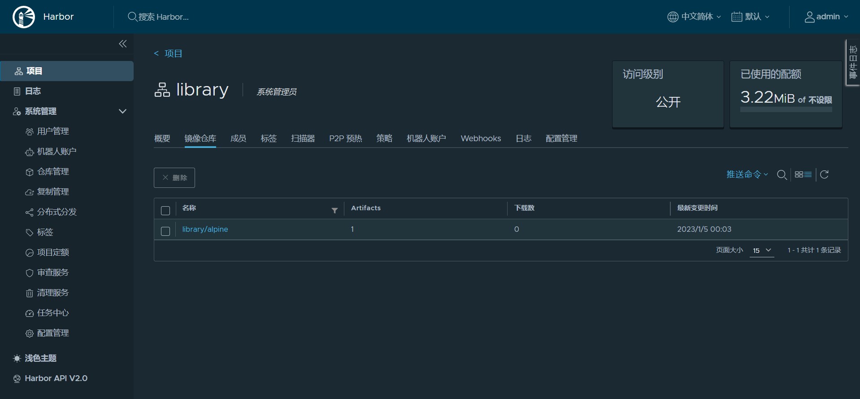Filter the 名称 column
This screenshot has width=860, height=399.
click(x=334, y=210)
